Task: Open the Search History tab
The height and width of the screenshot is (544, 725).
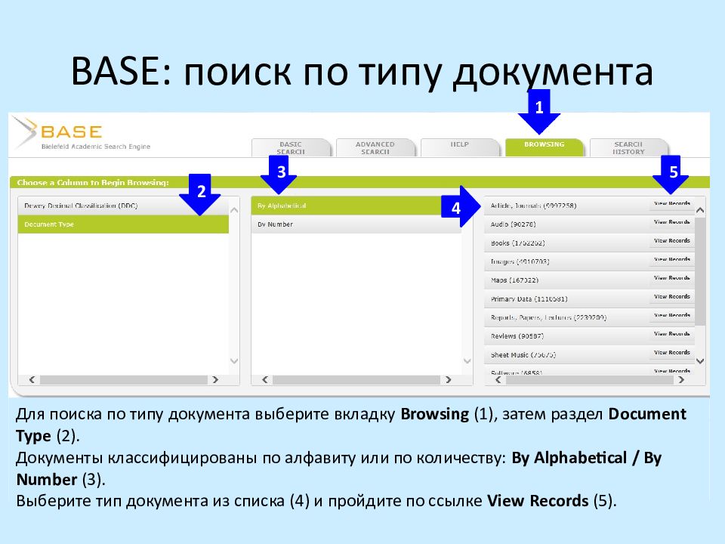Action: coord(629,148)
